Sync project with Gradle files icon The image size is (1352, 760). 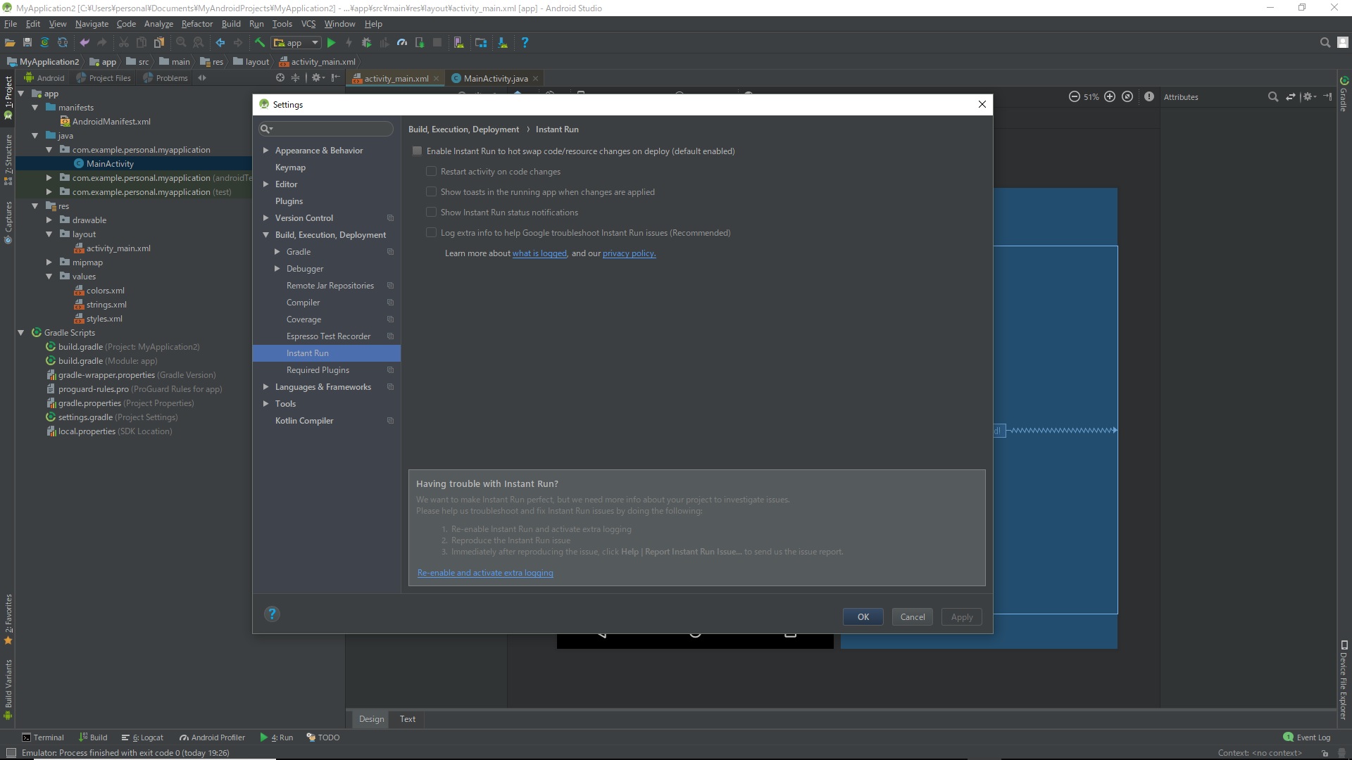[45, 43]
